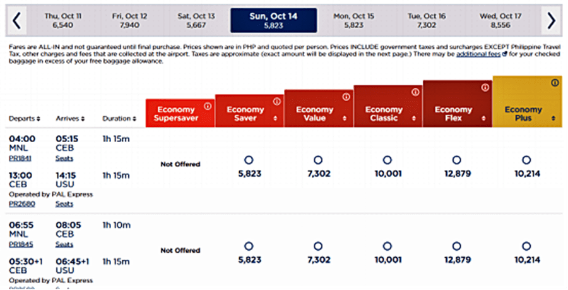Click info icon on Economy Value header
The height and width of the screenshot is (290, 568).
tap(345, 97)
